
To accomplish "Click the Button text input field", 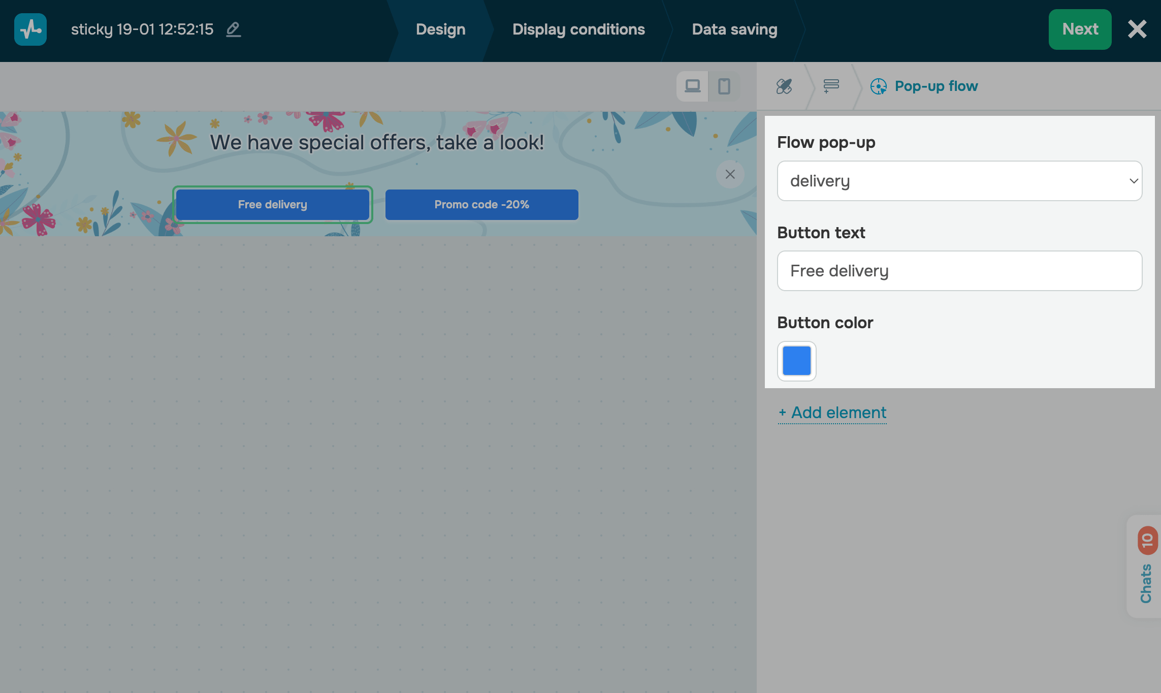I will click(959, 271).
